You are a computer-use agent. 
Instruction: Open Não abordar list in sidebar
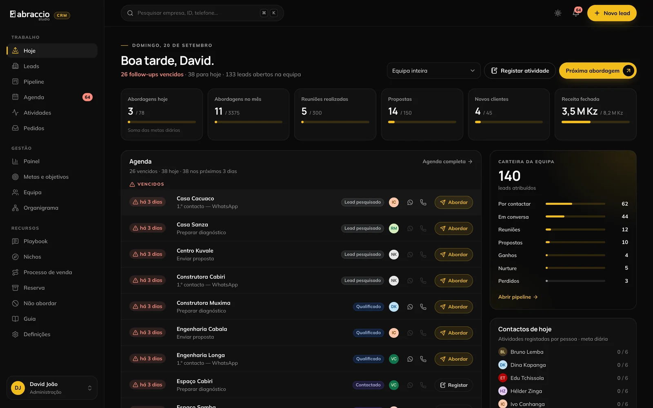tap(52, 303)
